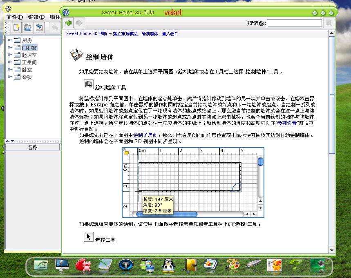Select the 卫生间 tree item

click(29, 62)
